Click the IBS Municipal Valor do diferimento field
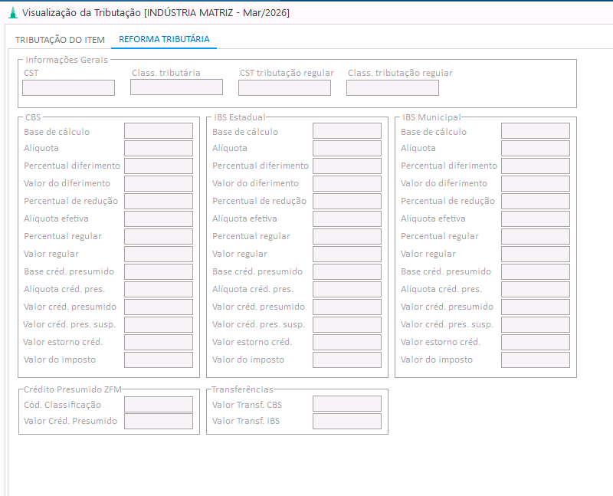613x496 pixels. coord(536,184)
